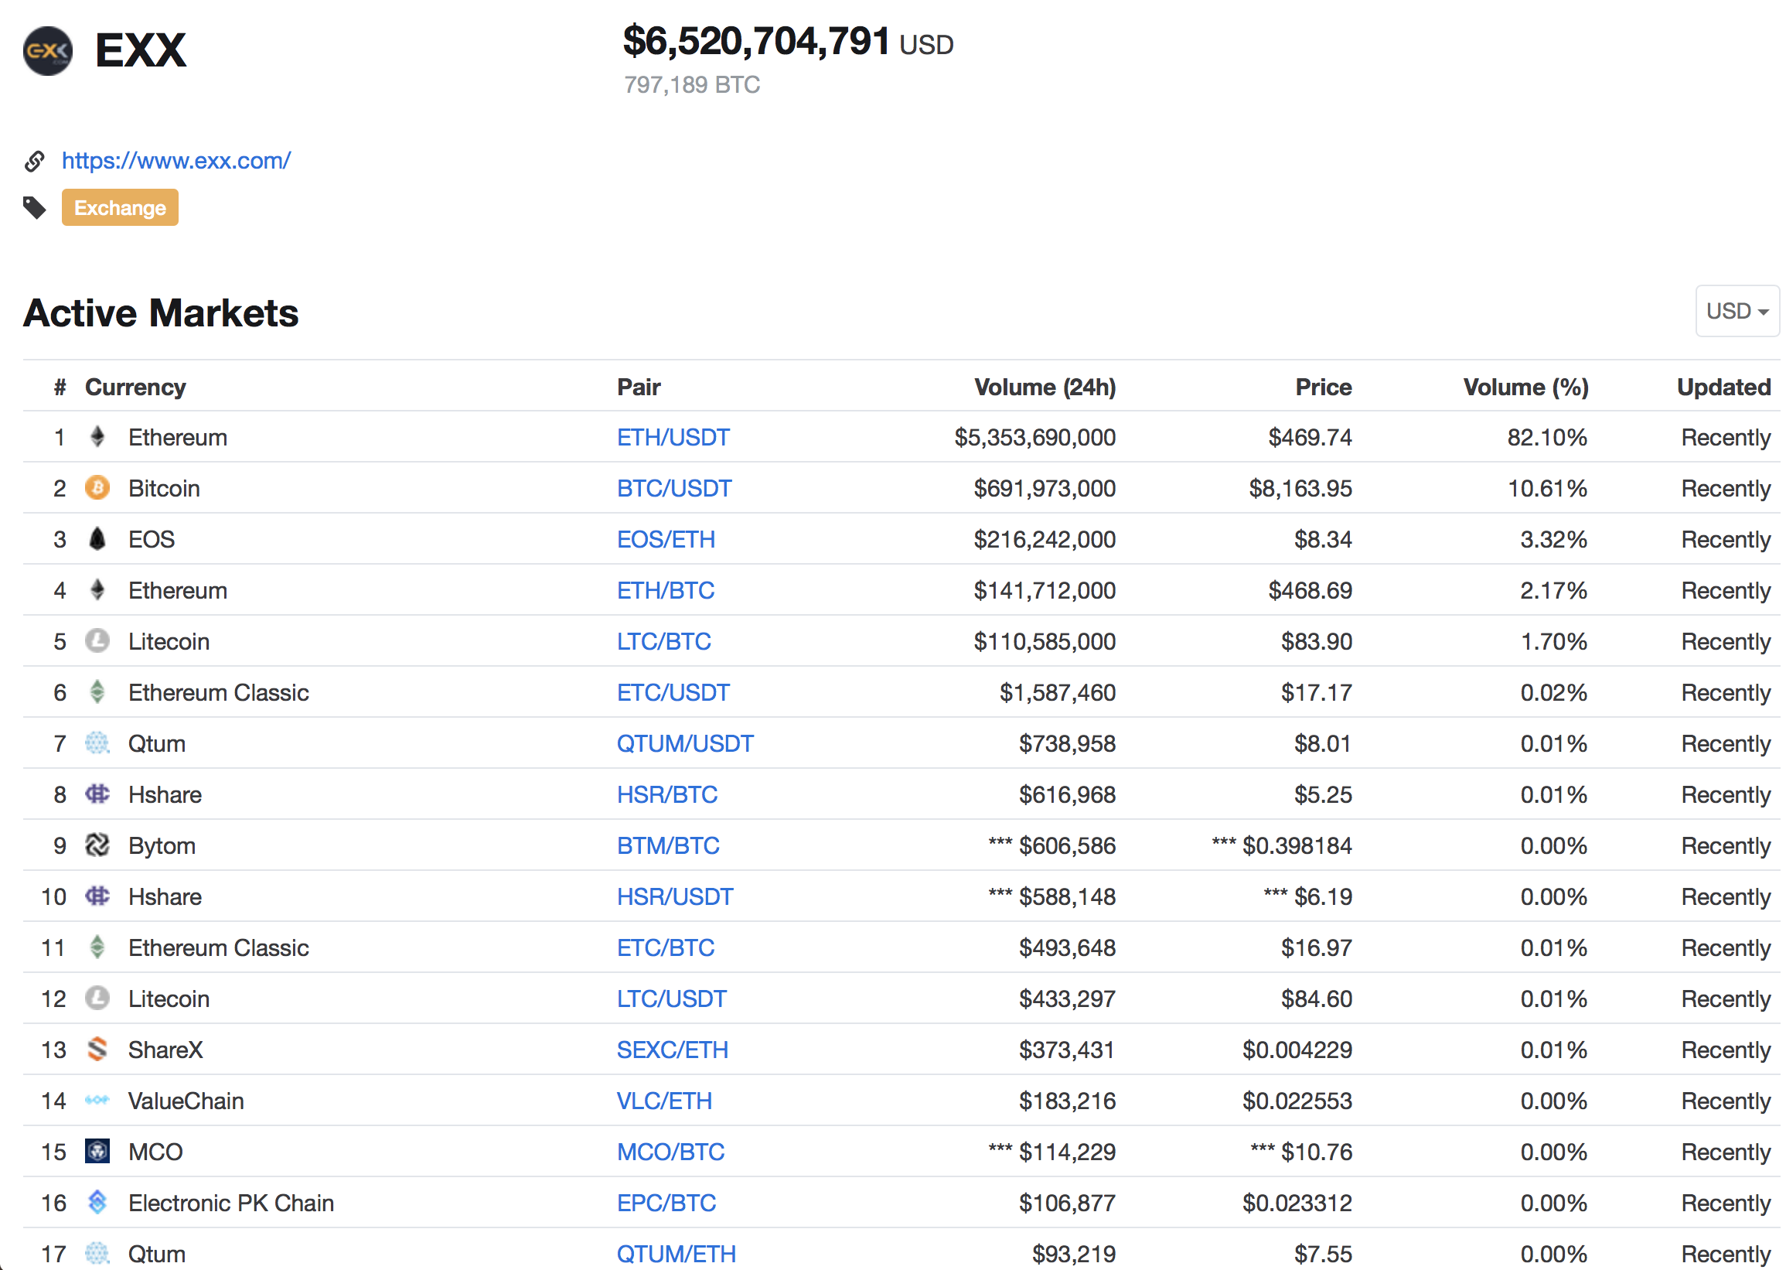Image resolution: width=1786 pixels, height=1270 pixels.
Task: Click the Updated column header
Action: [x=1724, y=387]
